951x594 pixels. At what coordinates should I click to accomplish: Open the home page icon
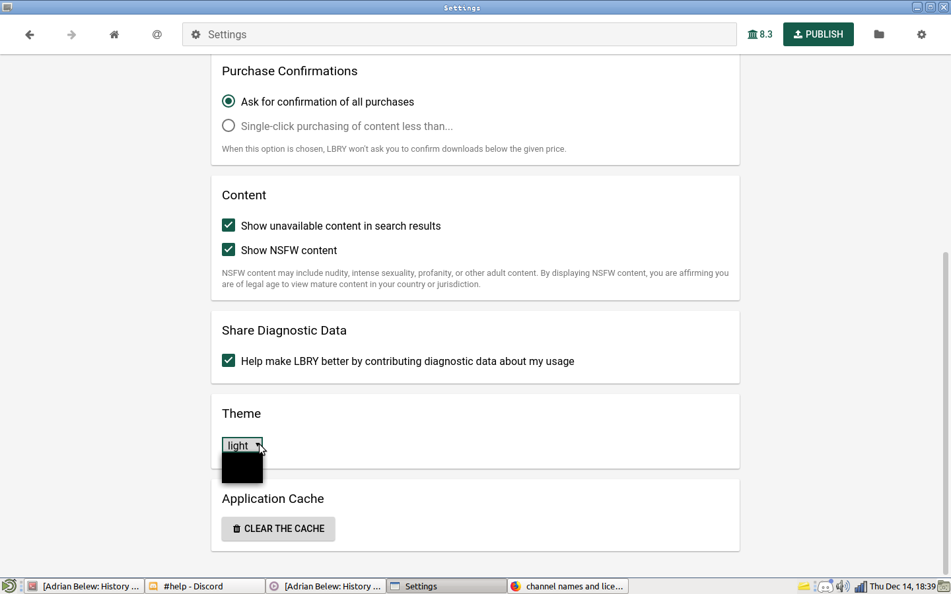click(x=114, y=34)
